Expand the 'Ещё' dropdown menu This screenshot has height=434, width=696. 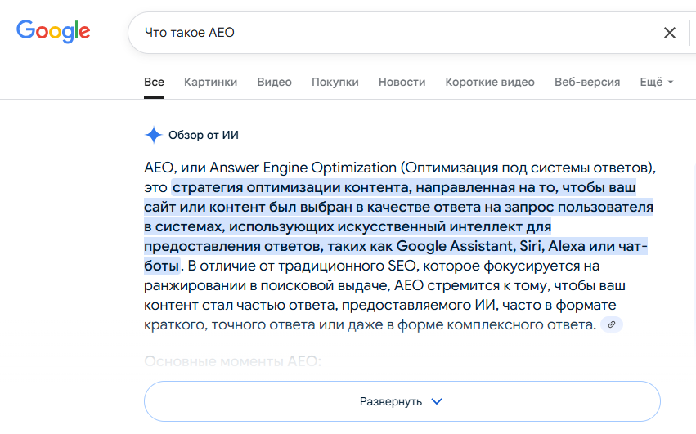click(x=657, y=82)
